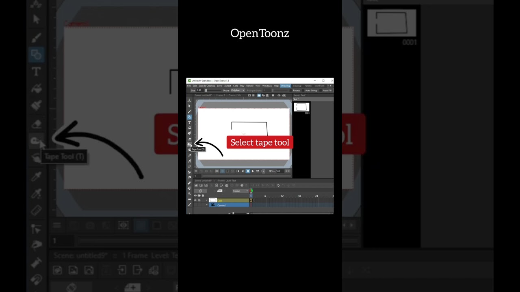Open the Windows menu
The height and width of the screenshot is (292, 520).
point(267,86)
